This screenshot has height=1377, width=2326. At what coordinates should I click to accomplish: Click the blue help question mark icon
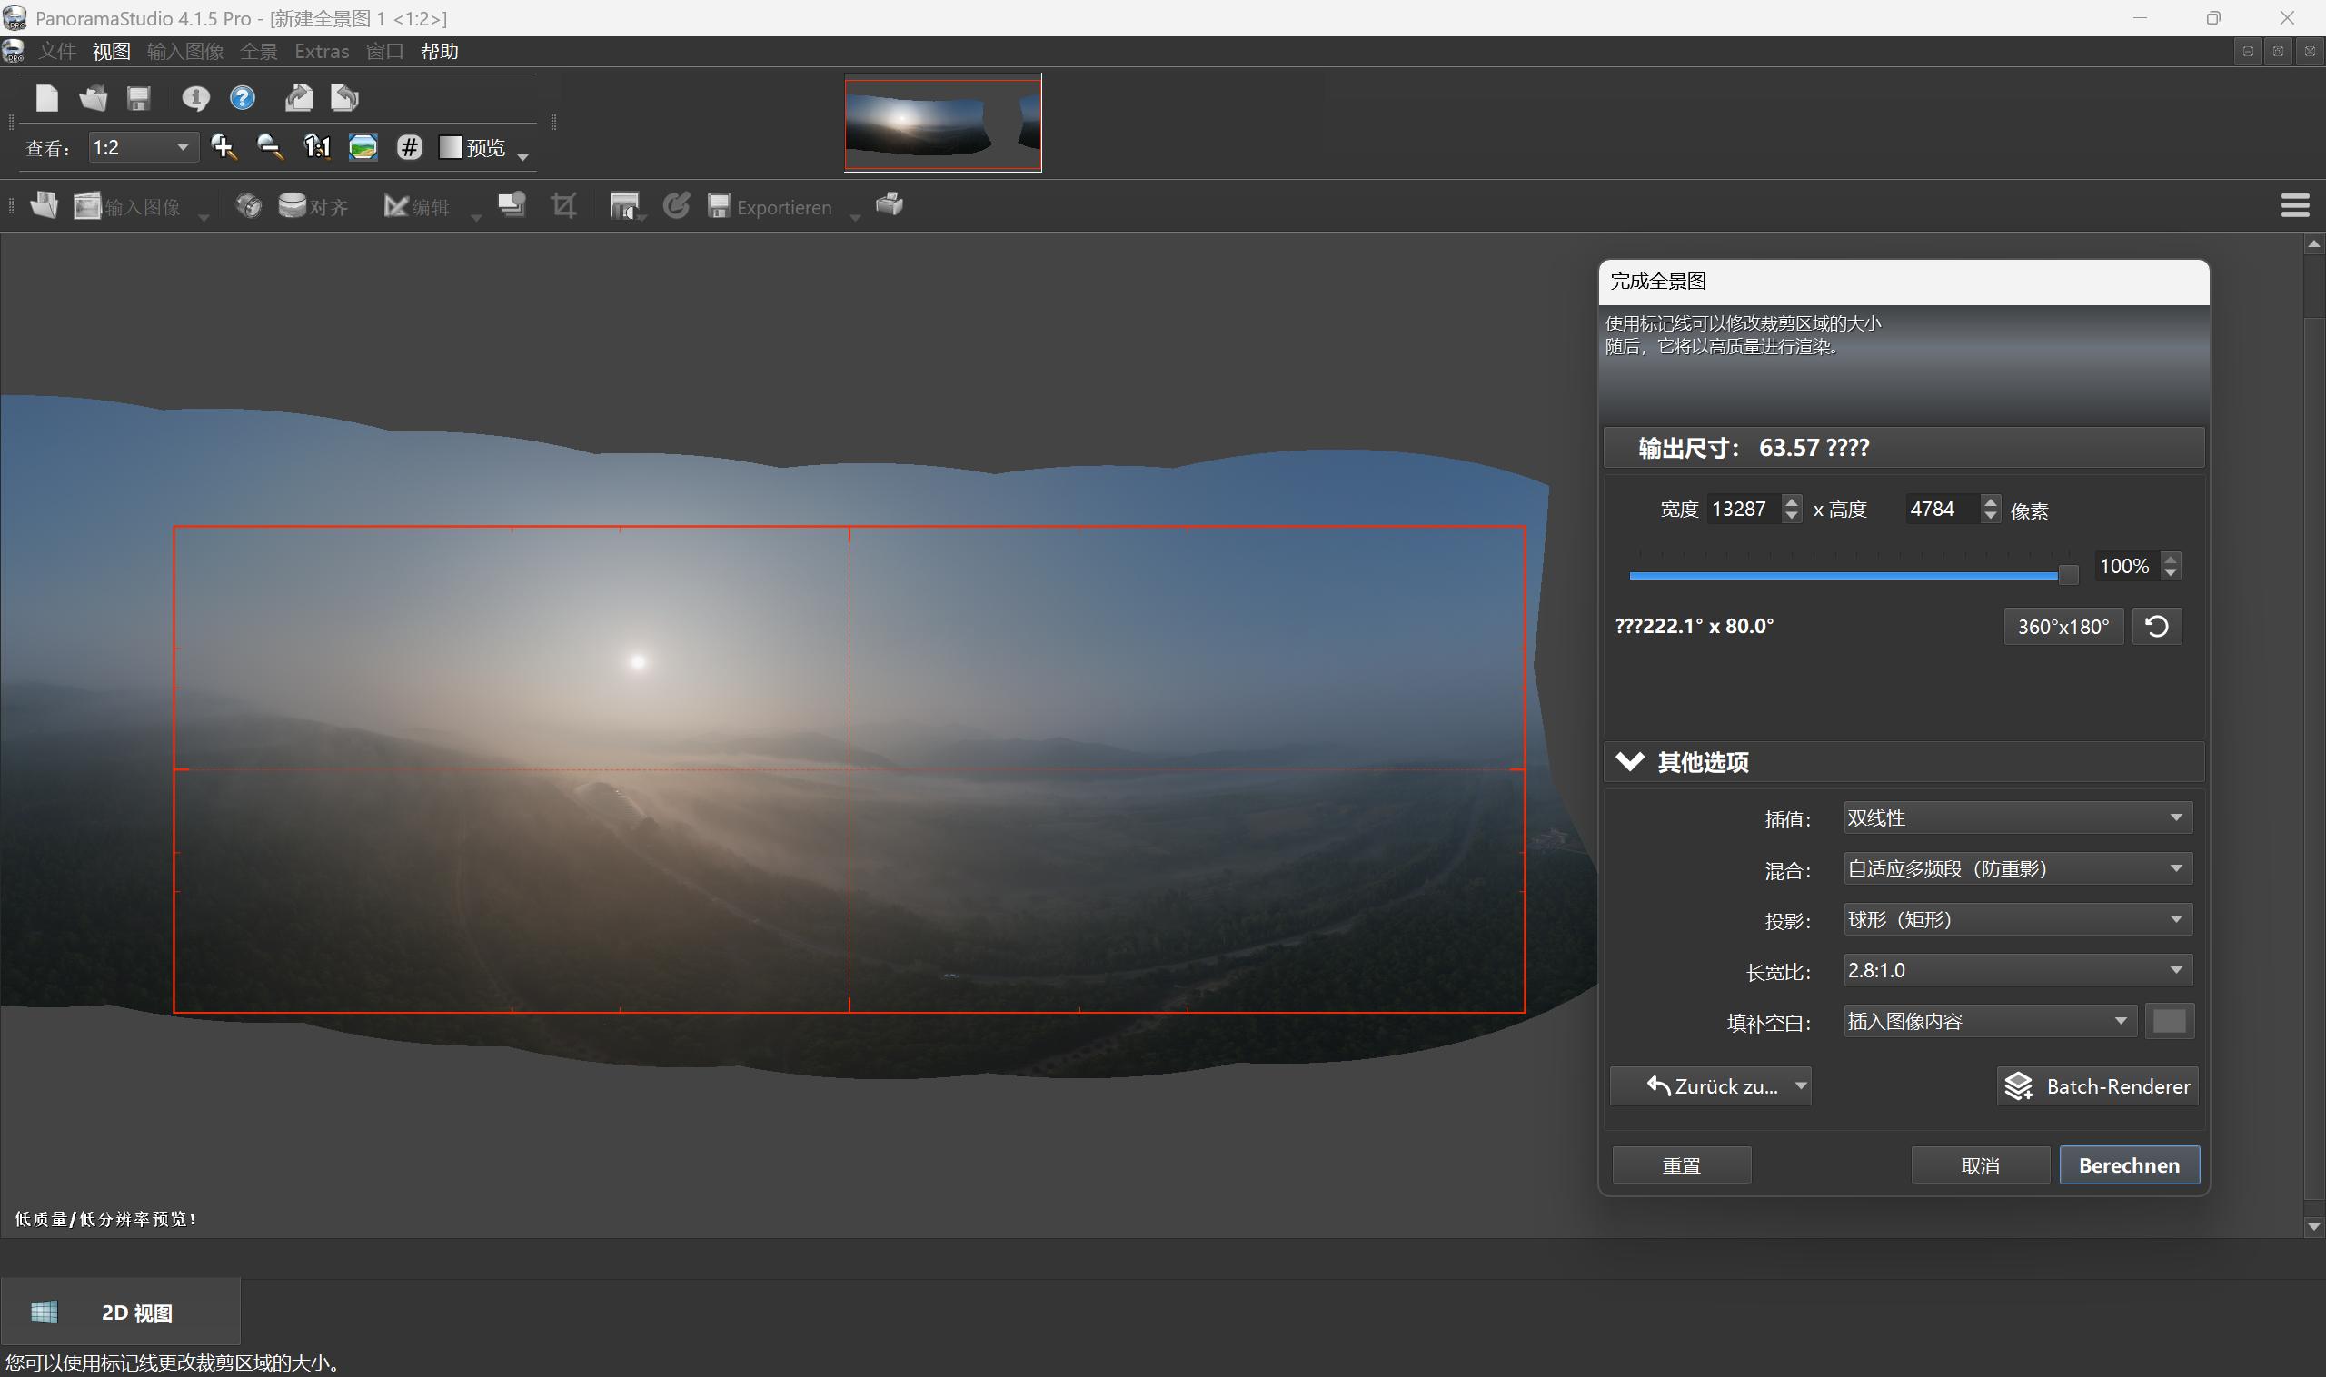pos(243,98)
